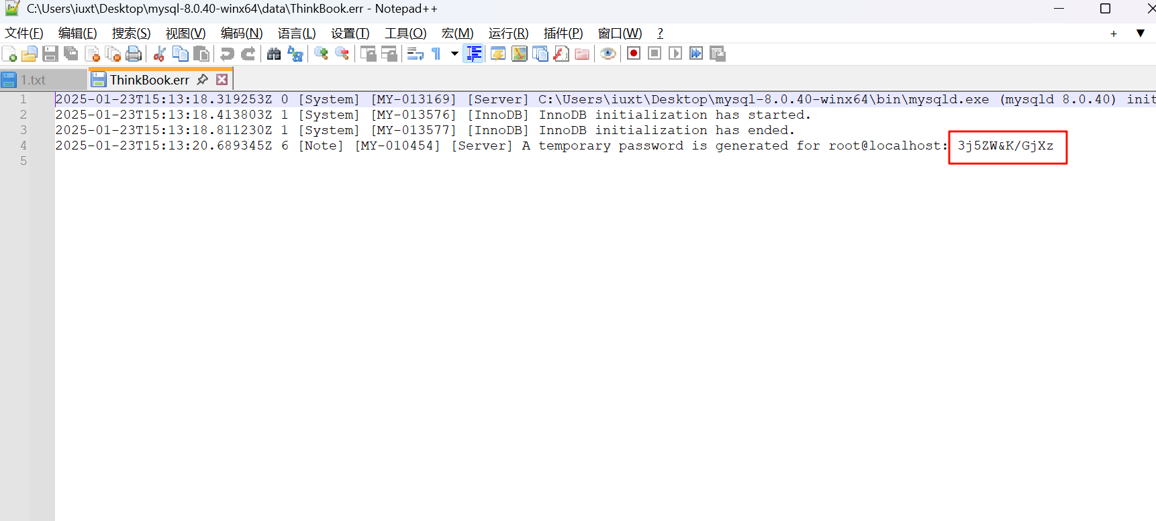Open the 编码(N) menu
This screenshot has height=521, width=1156.
tap(242, 34)
